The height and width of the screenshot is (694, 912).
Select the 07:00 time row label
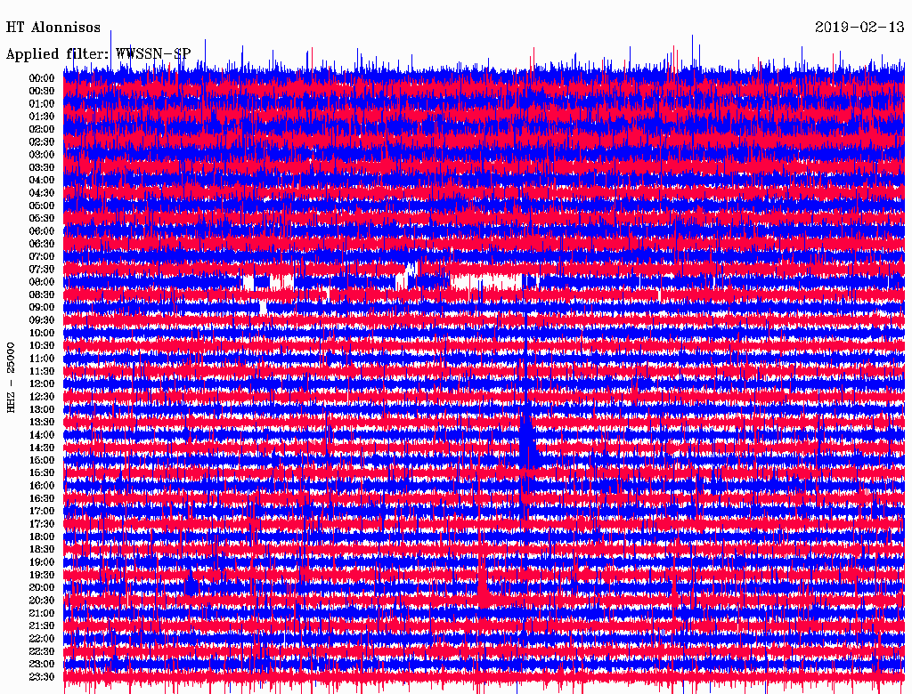42,256
